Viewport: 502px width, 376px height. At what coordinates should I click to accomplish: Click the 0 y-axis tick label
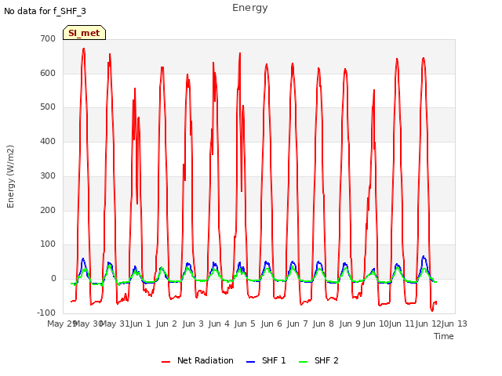tap(53, 279)
